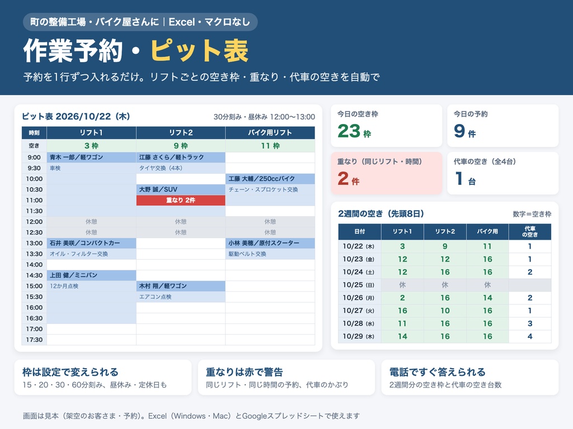Open the 重なり 2件 alert card
The height and width of the screenshot is (429, 573).
(386, 173)
